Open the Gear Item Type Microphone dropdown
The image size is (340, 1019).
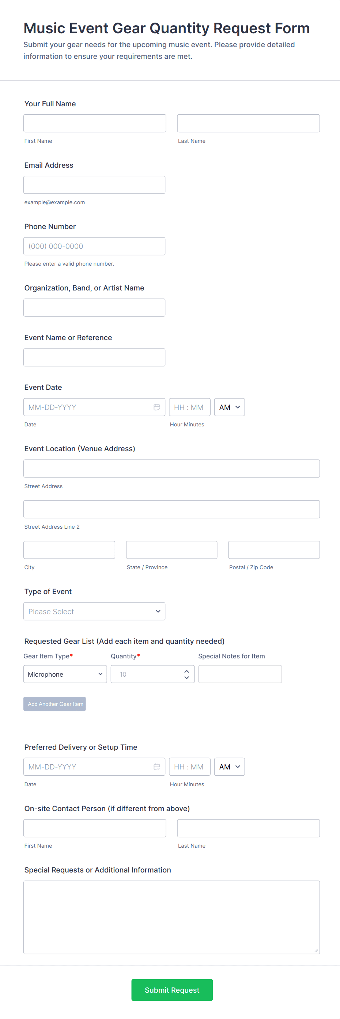point(65,674)
